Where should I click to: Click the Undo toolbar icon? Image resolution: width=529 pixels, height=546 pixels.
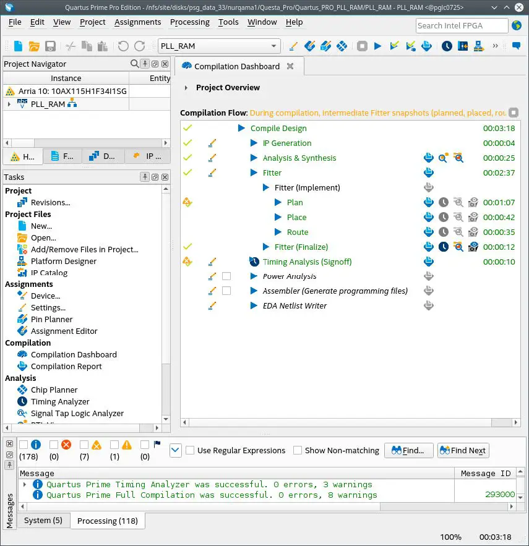pos(123,45)
